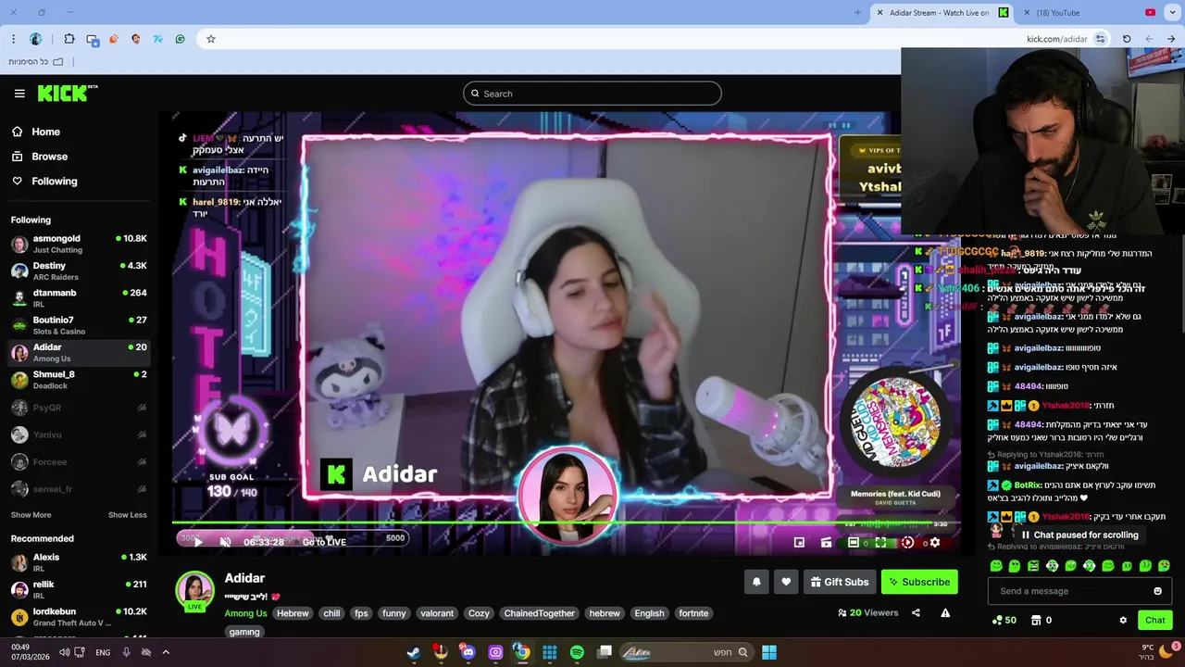Open the chat shop icon
Viewport: 1185px width, 667px height.
pyautogui.click(x=1036, y=620)
